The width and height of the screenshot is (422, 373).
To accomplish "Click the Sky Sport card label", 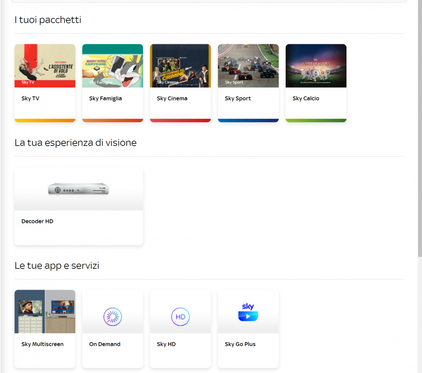I will tap(238, 98).
